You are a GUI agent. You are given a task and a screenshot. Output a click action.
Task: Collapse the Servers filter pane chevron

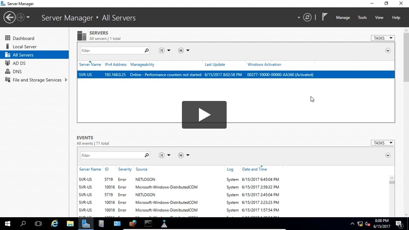pos(388,51)
